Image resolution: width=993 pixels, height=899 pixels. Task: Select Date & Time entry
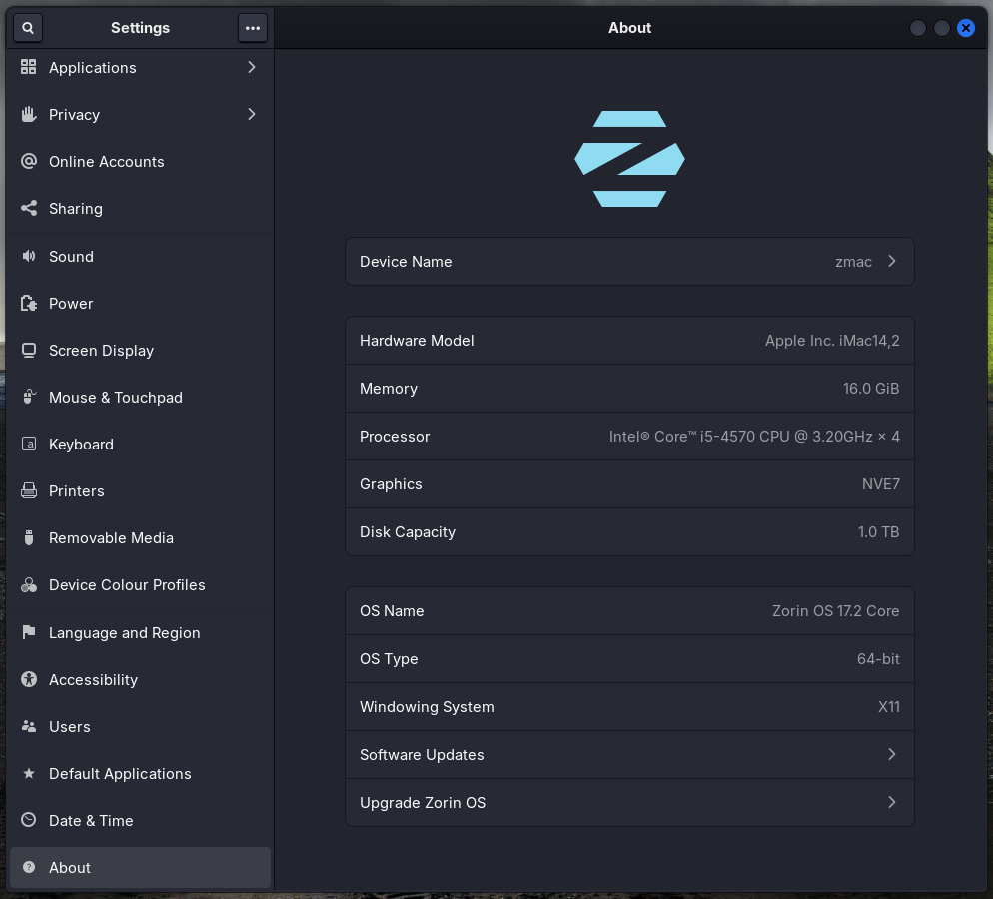pos(140,820)
